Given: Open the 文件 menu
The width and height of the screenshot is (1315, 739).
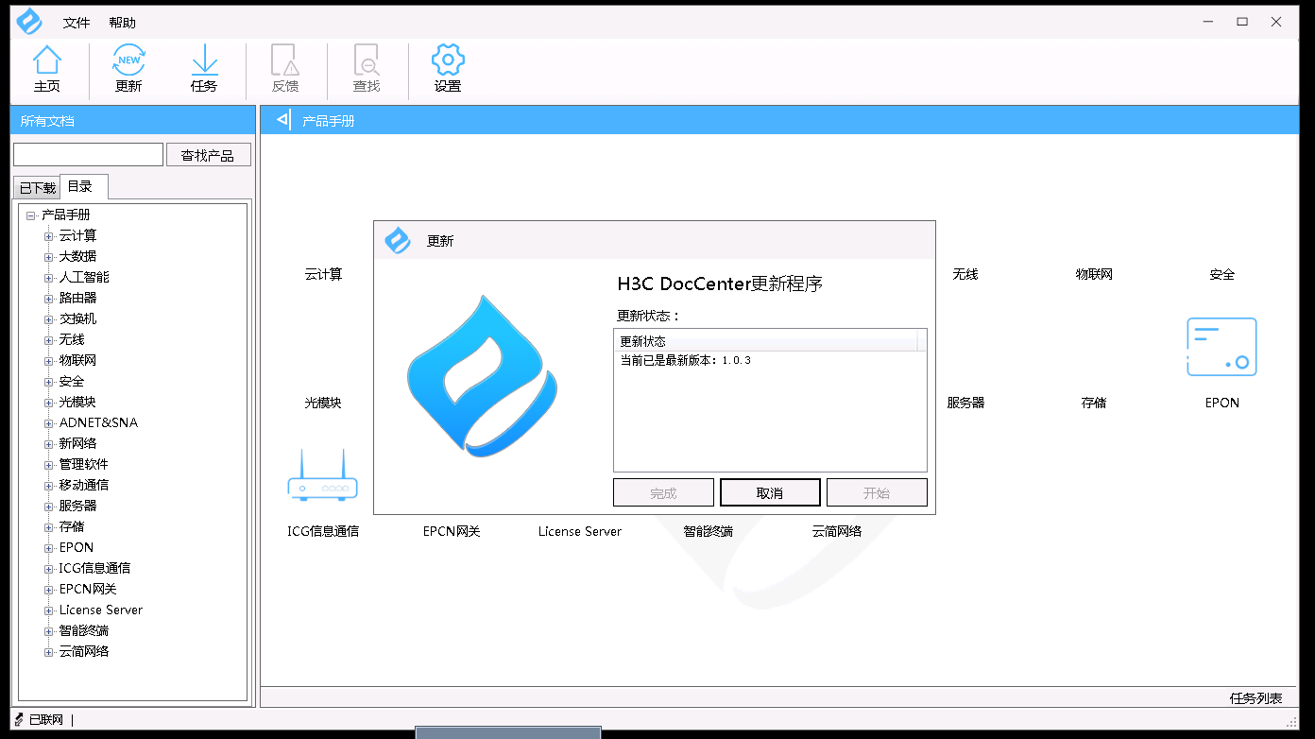Looking at the screenshot, I should [x=77, y=22].
